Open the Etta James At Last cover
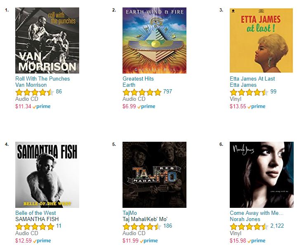Image resolution: width=304 pixels, height=250 pixels. [x=262, y=40]
